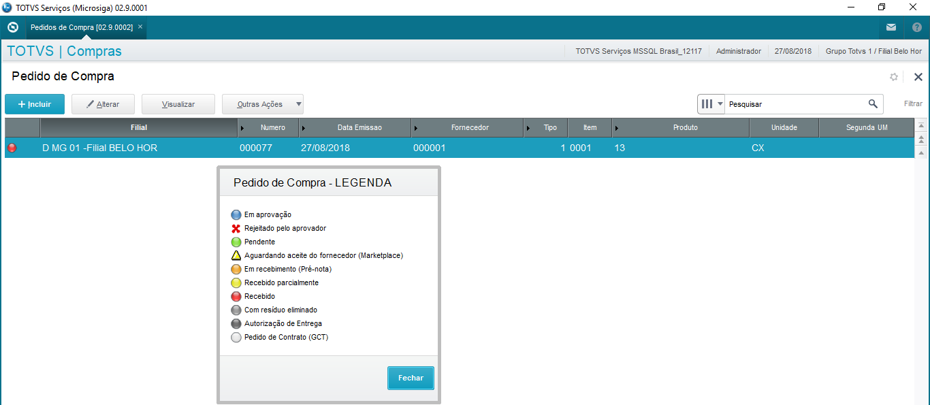This screenshot has height=405, width=930.
Task: Click the Numero column header arrow
Action: 243,128
